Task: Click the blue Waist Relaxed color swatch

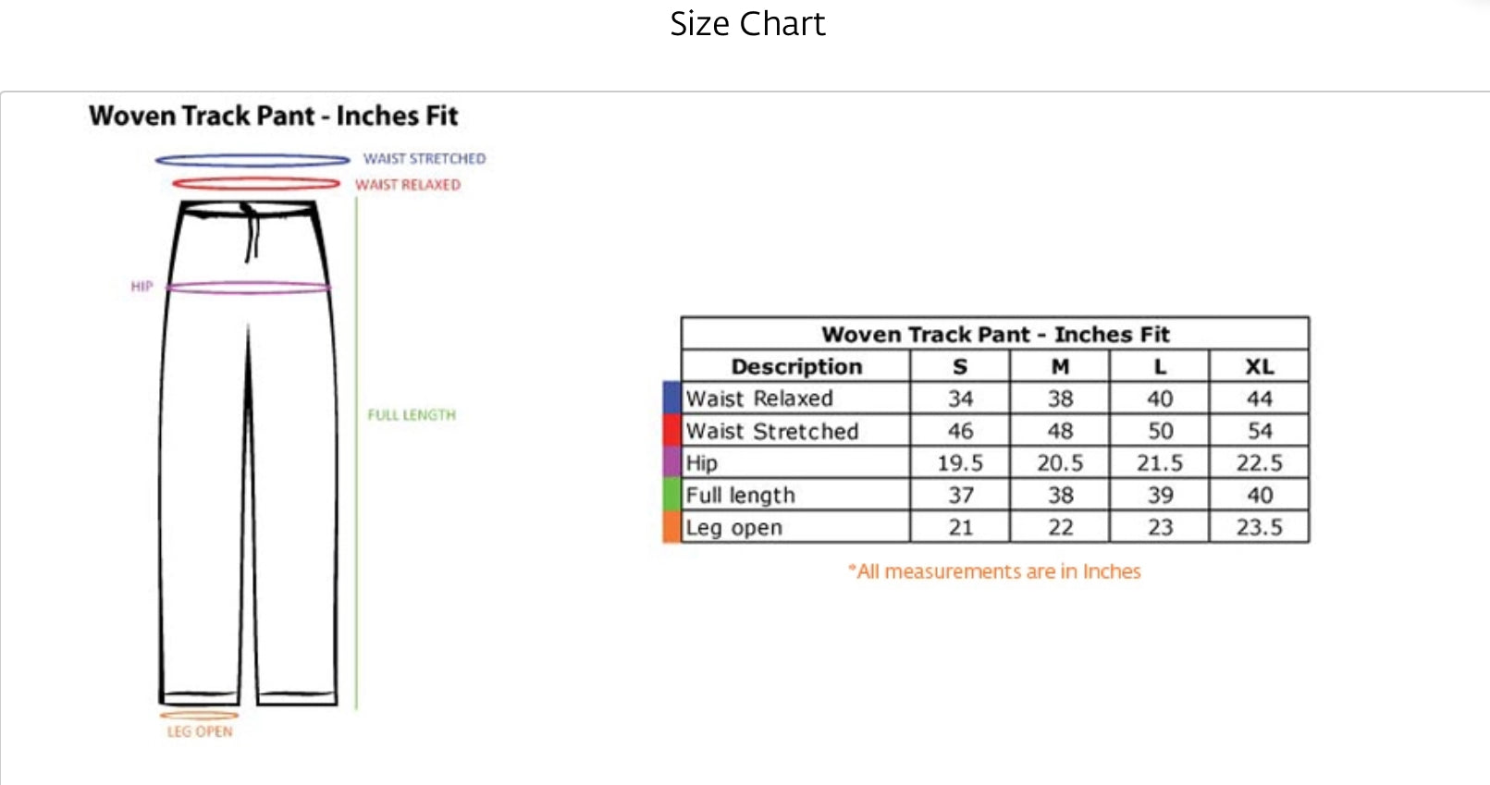Action: (x=671, y=398)
